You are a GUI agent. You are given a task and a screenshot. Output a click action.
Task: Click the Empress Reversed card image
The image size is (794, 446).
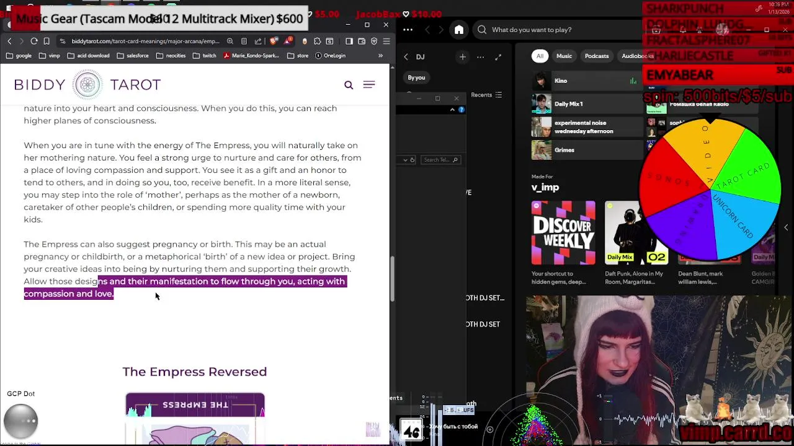pos(195,419)
